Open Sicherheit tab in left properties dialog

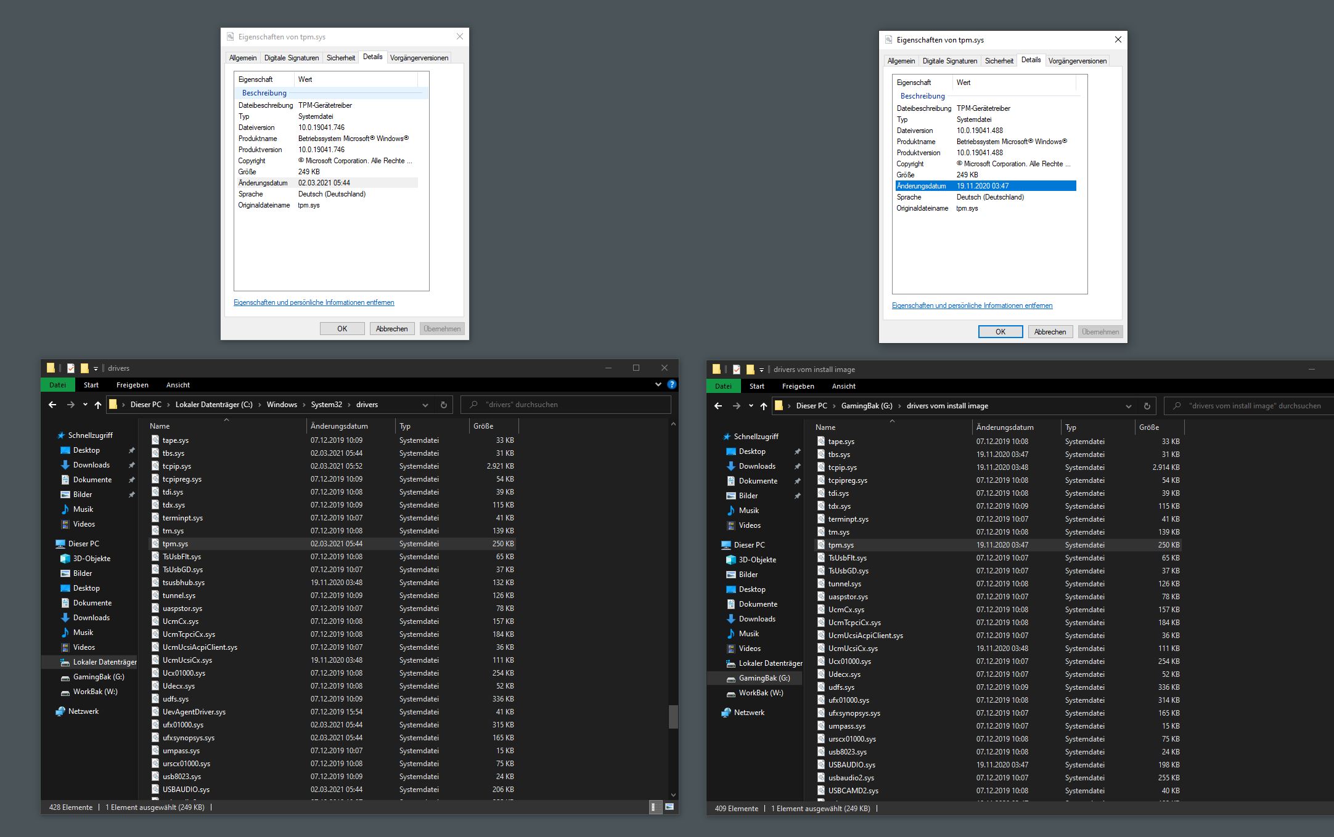pyautogui.click(x=341, y=58)
